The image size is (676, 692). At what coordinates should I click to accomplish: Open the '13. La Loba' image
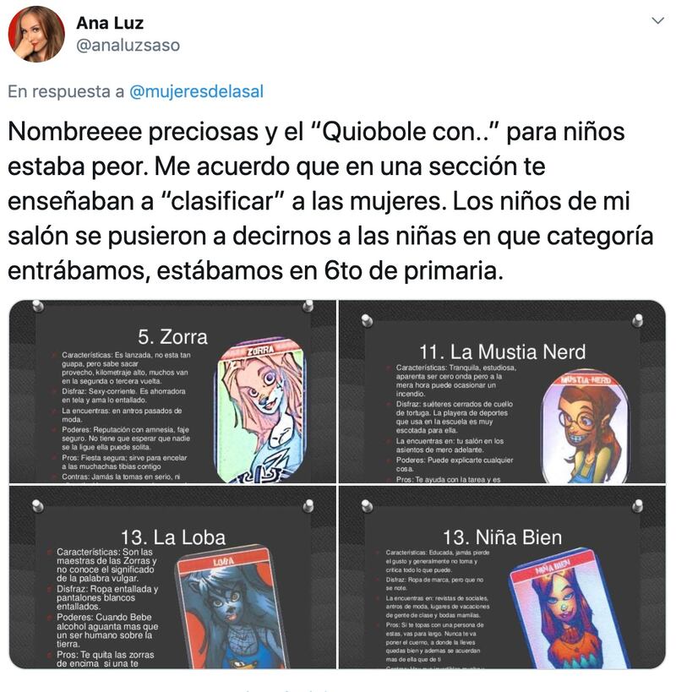pyautogui.click(x=172, y=577)
